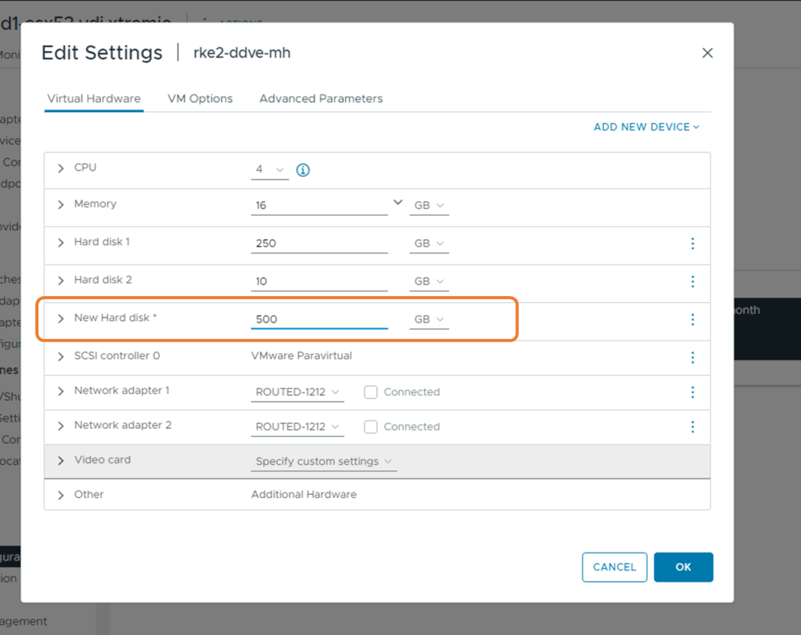Screen dimensions: 801x635
Task: Expand the CPU settings row
Action: point(61,168)
